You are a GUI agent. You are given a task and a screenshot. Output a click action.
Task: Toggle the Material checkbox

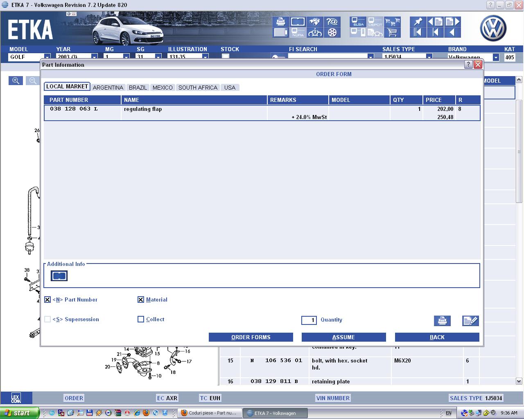[141, 300]
